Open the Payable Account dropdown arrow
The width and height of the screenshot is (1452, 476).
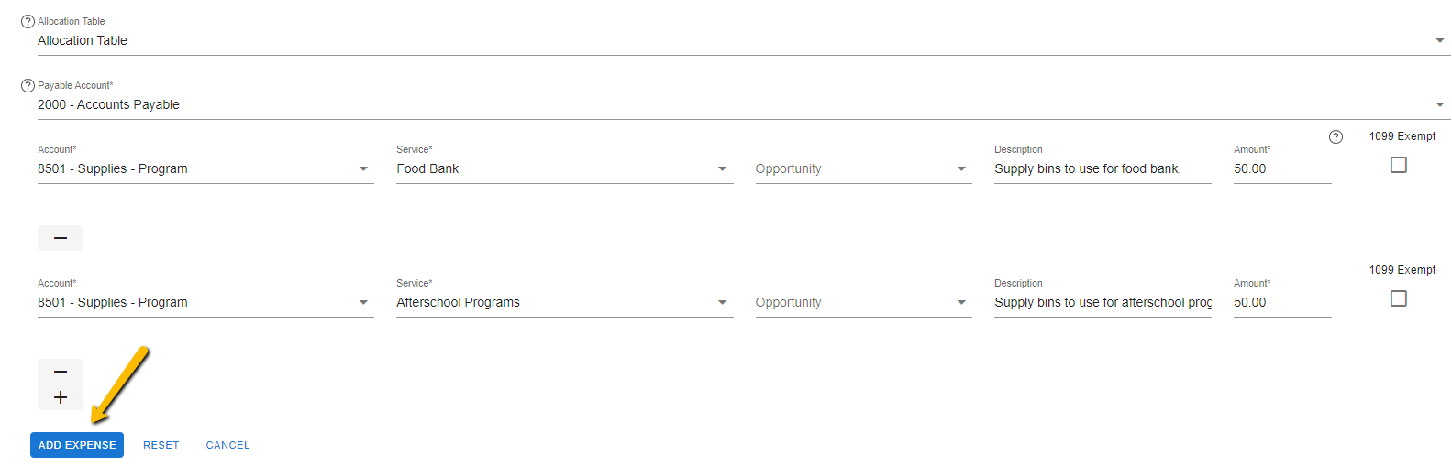pyautogui.click(x=1440, y=104)
